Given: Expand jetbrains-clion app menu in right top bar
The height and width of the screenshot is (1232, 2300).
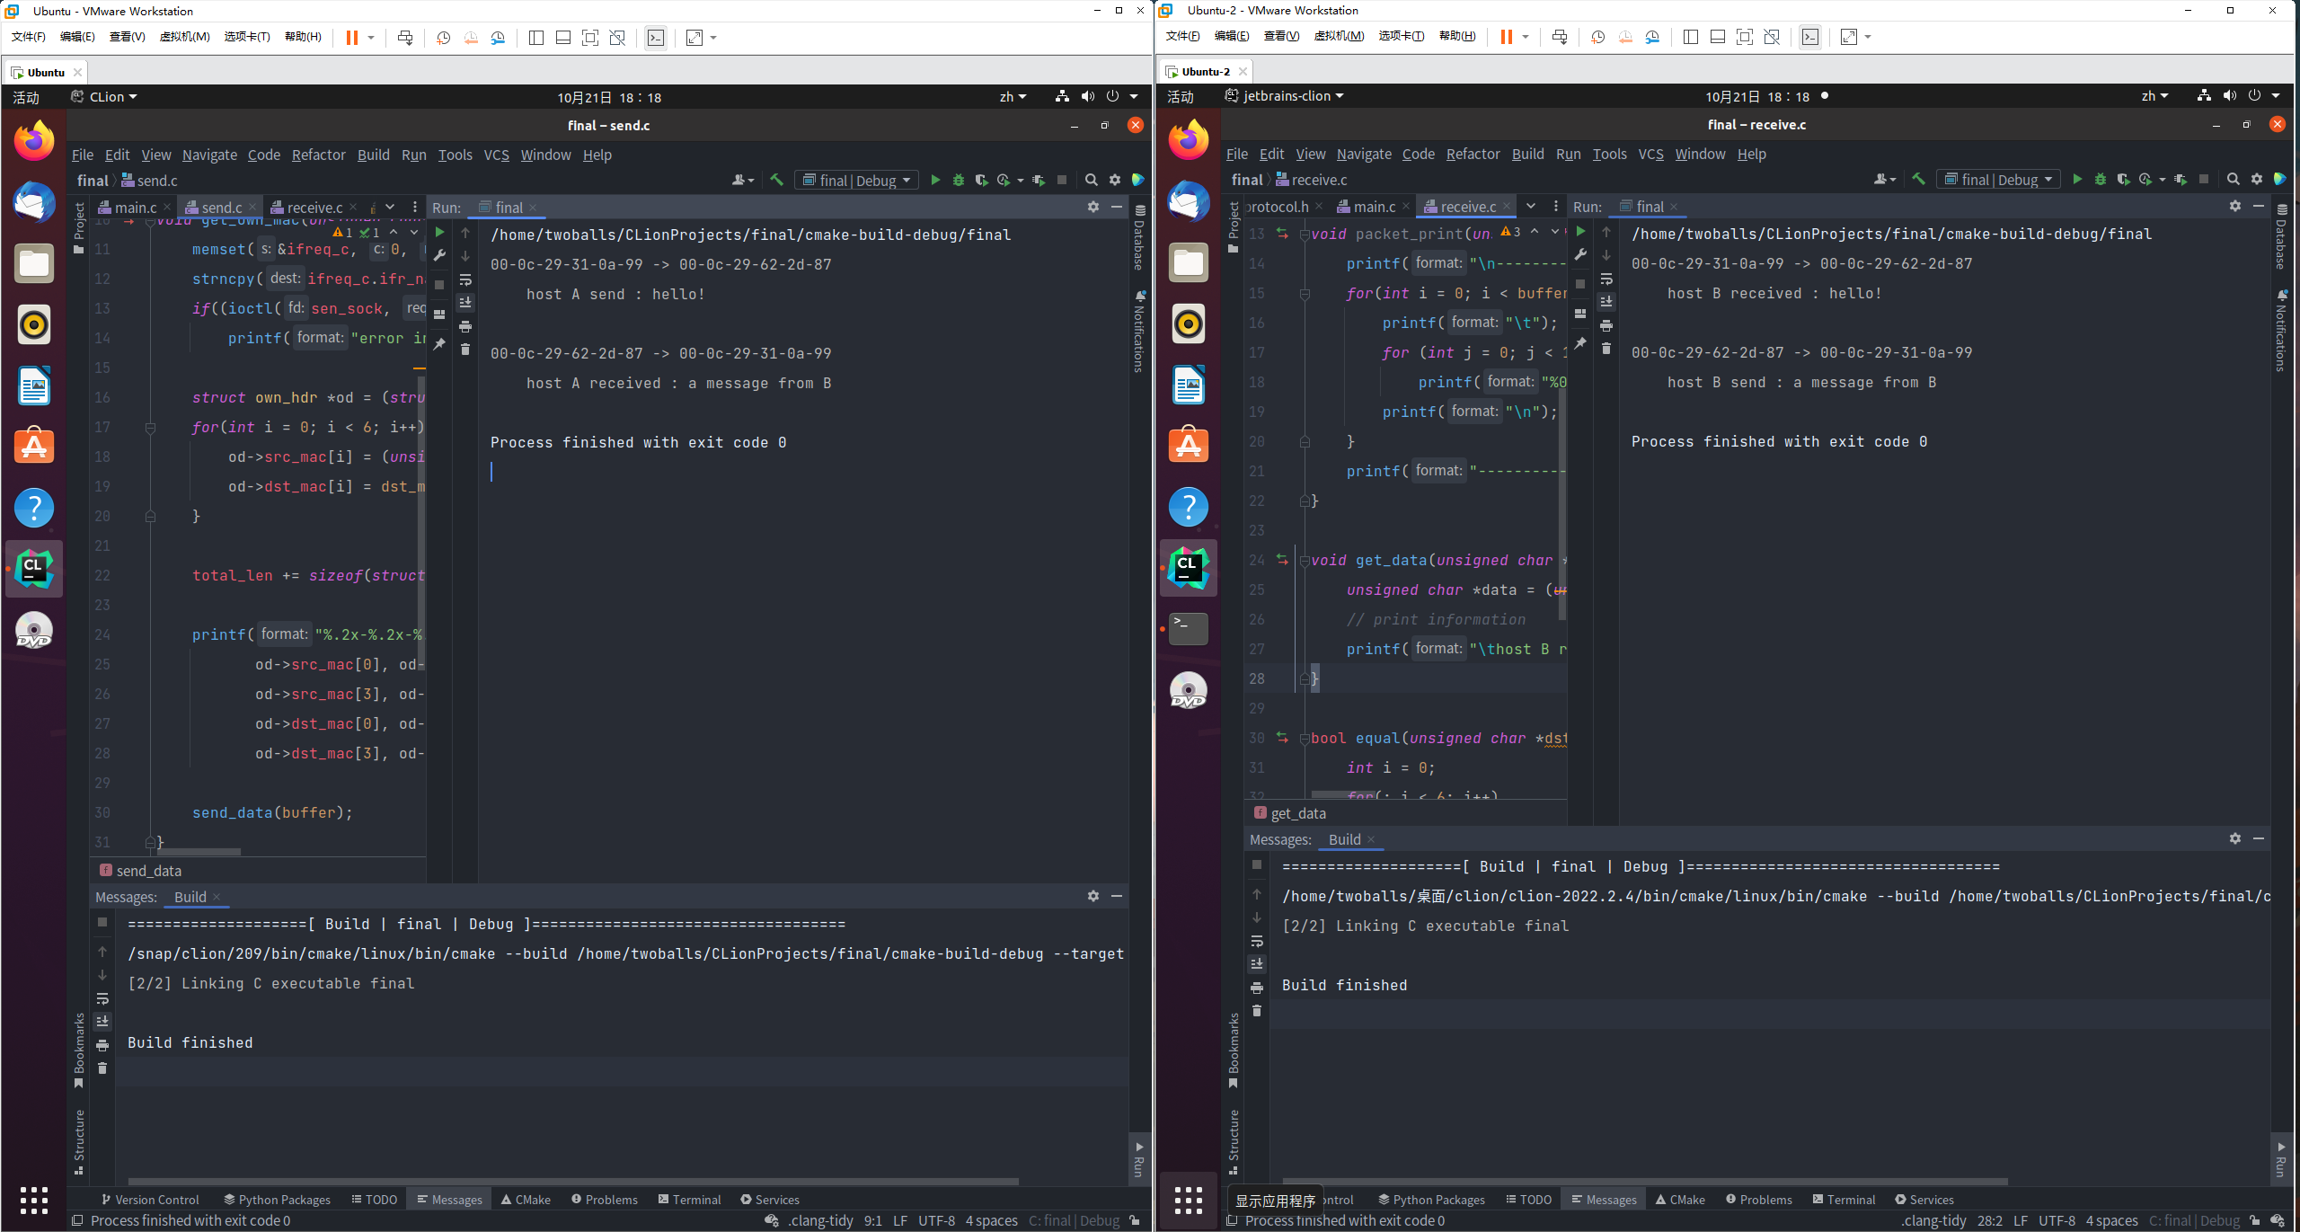Looking at the screenshot, I should [x=1285, y=96].
